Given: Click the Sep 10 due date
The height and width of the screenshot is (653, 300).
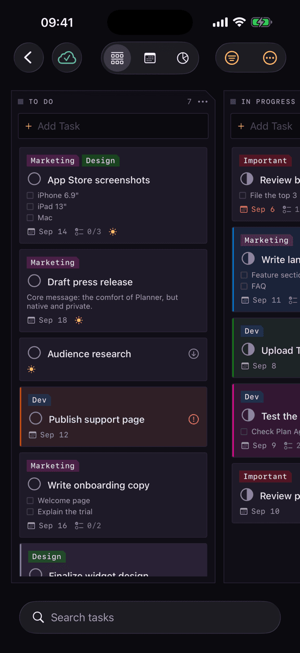Looking at the screenshot, I should (260, 512).
